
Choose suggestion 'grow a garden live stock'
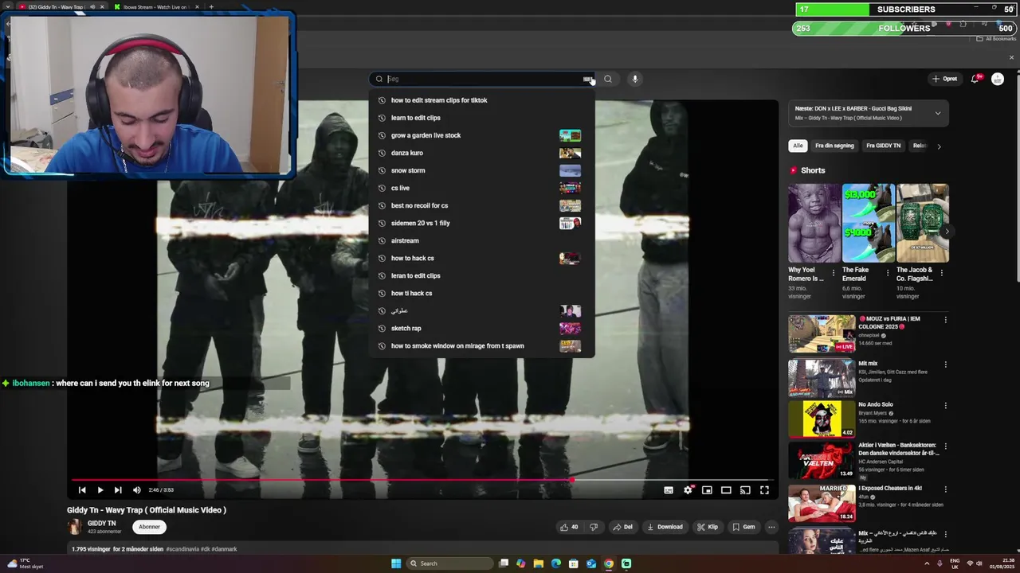pyautogui.click(x=481, y=135)
